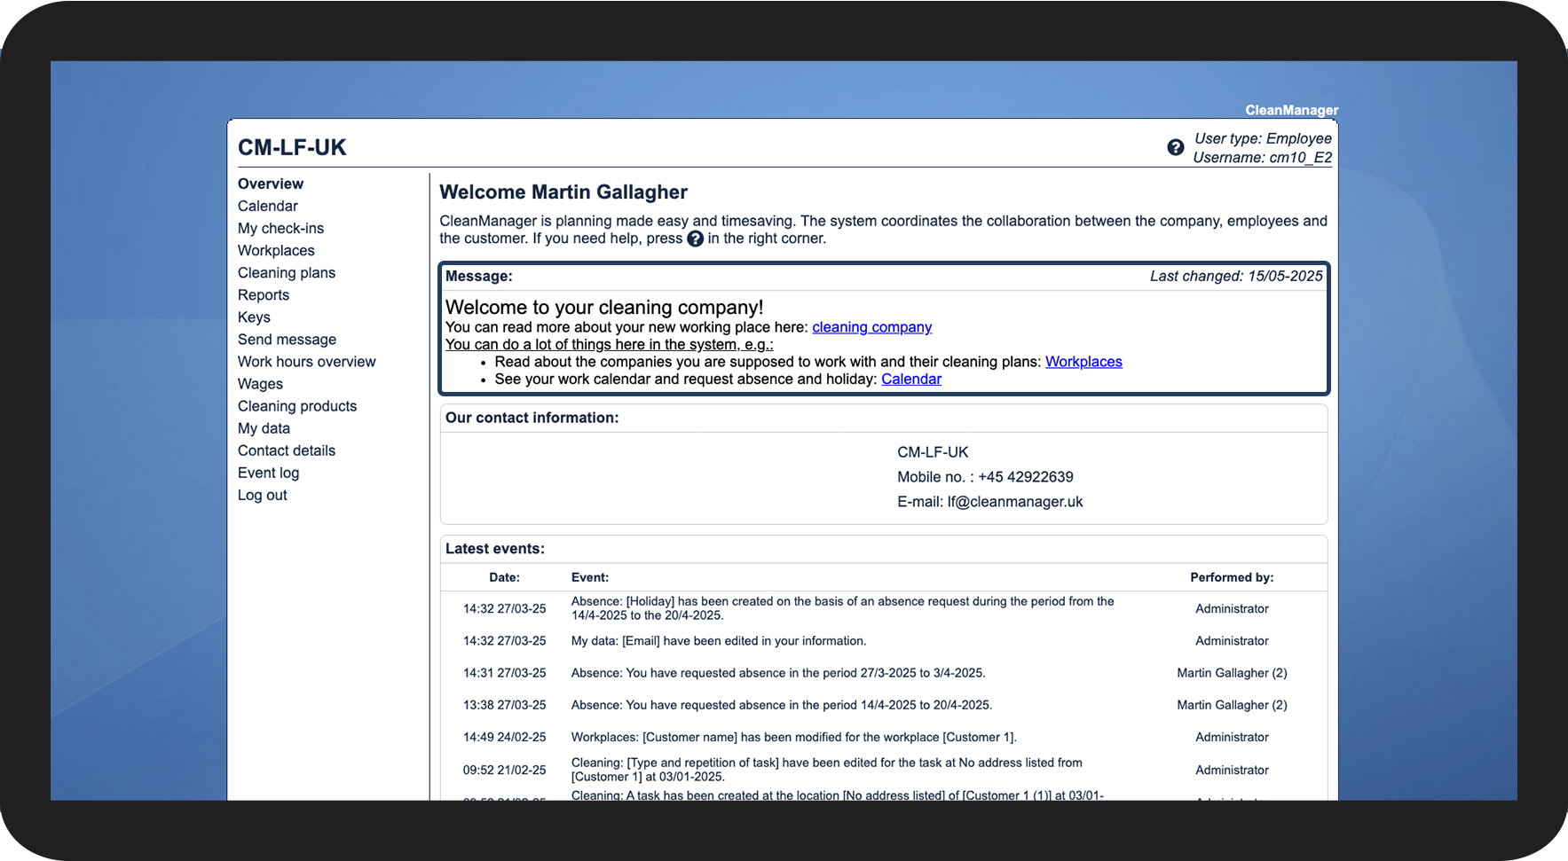Click 'User type: Employee' text
1568x861 pixels.
(x=1263, y=138)
